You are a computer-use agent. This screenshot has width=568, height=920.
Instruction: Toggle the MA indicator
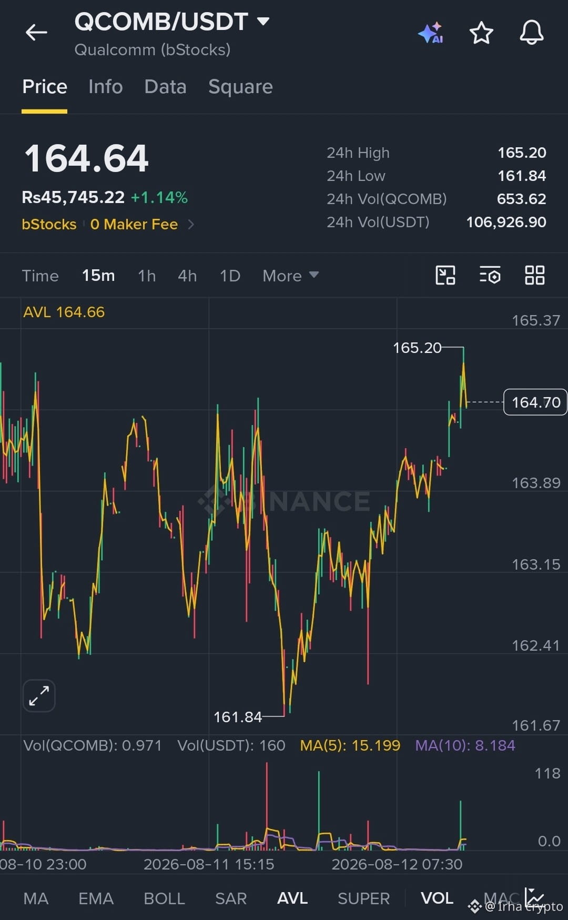click(36, 898)
